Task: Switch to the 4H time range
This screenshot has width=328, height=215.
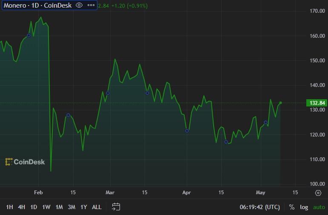Action: tap(21, 207)
